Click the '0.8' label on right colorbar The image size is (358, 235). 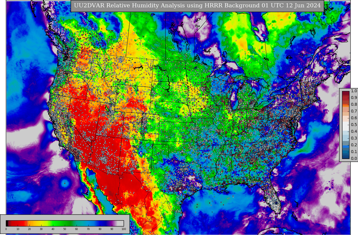tap(354, 105)
